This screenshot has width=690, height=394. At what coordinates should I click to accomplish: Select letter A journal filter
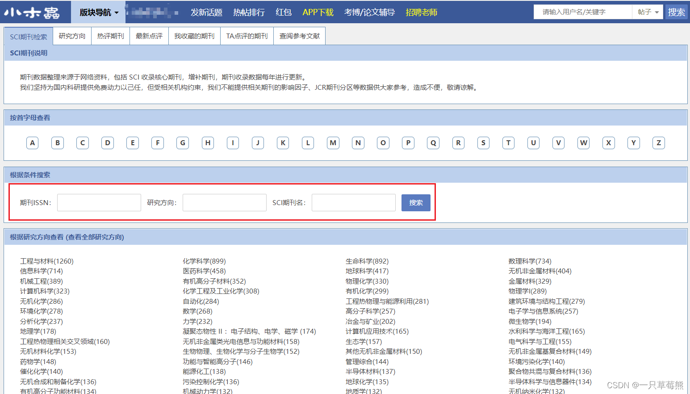33,143
